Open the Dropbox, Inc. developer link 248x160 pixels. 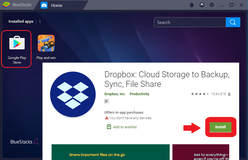[x=115, y=94]
